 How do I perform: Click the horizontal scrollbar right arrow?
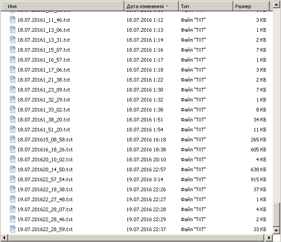click(x=269, y=238)
